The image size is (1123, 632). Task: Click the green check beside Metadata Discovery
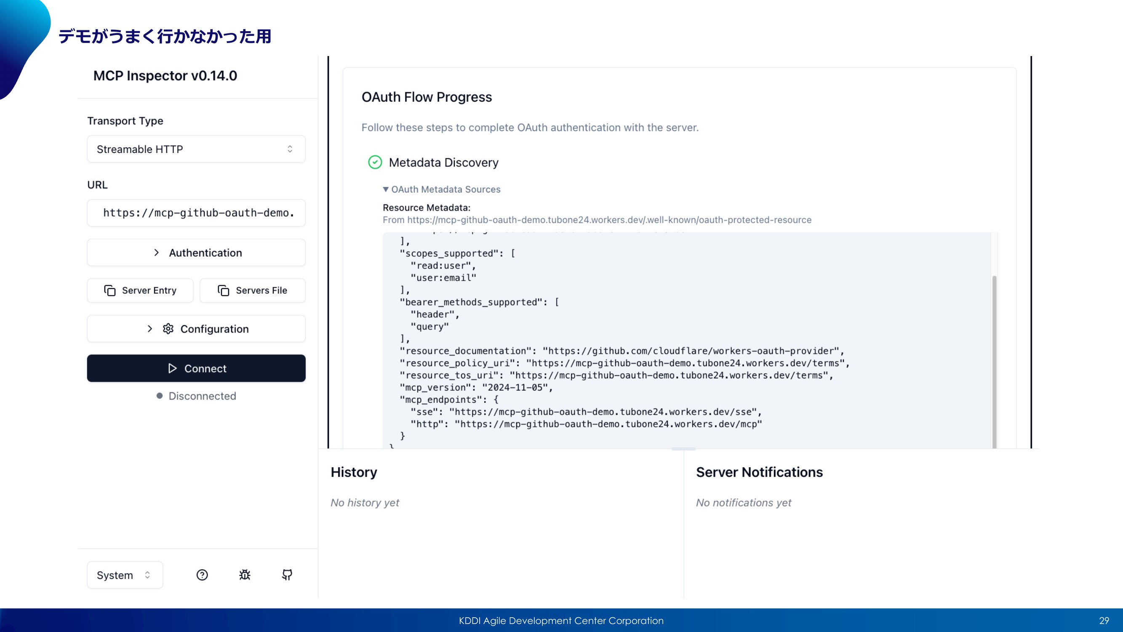click(x=375, y=162)
